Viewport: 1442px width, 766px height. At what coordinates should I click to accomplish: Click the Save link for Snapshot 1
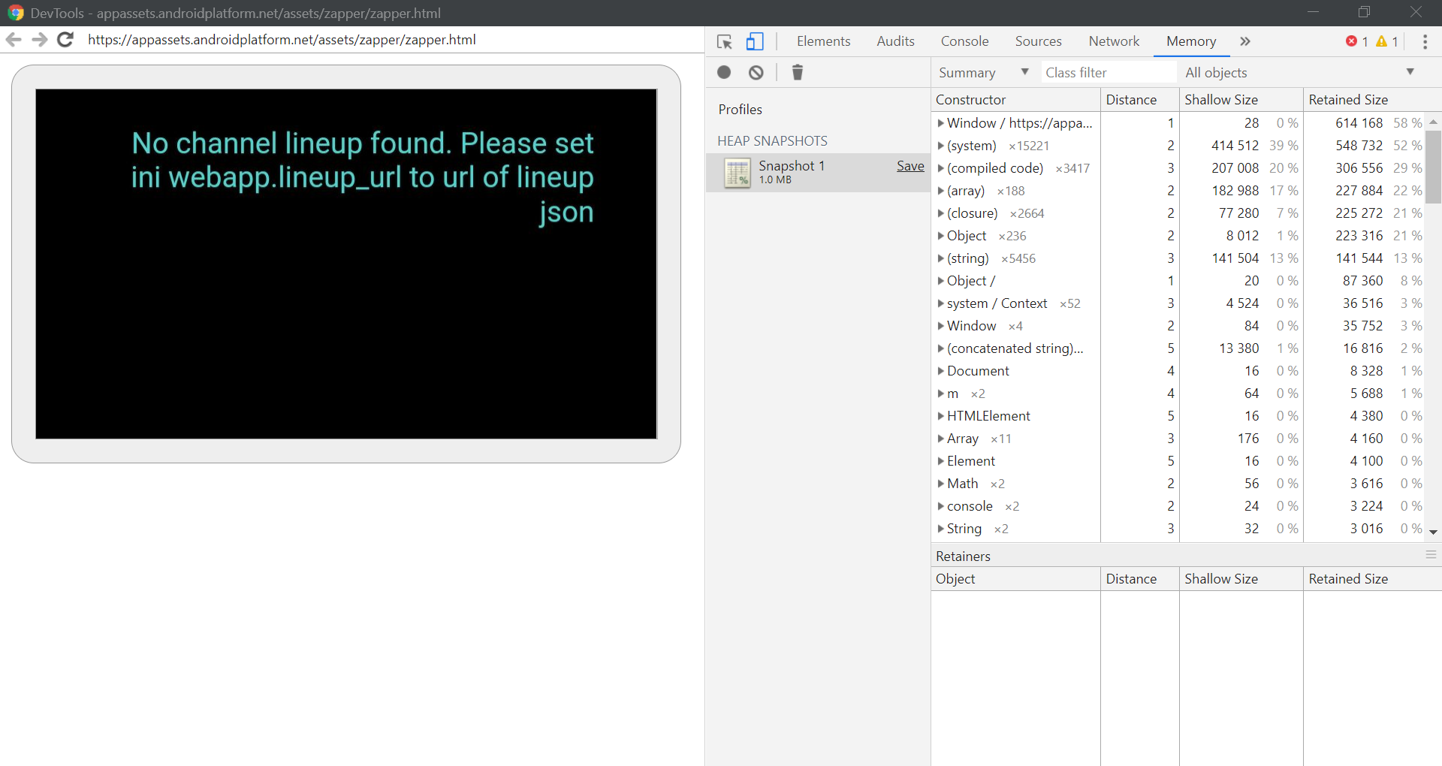coord(910,166)
